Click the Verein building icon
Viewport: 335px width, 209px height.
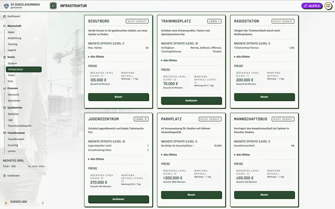4,57
